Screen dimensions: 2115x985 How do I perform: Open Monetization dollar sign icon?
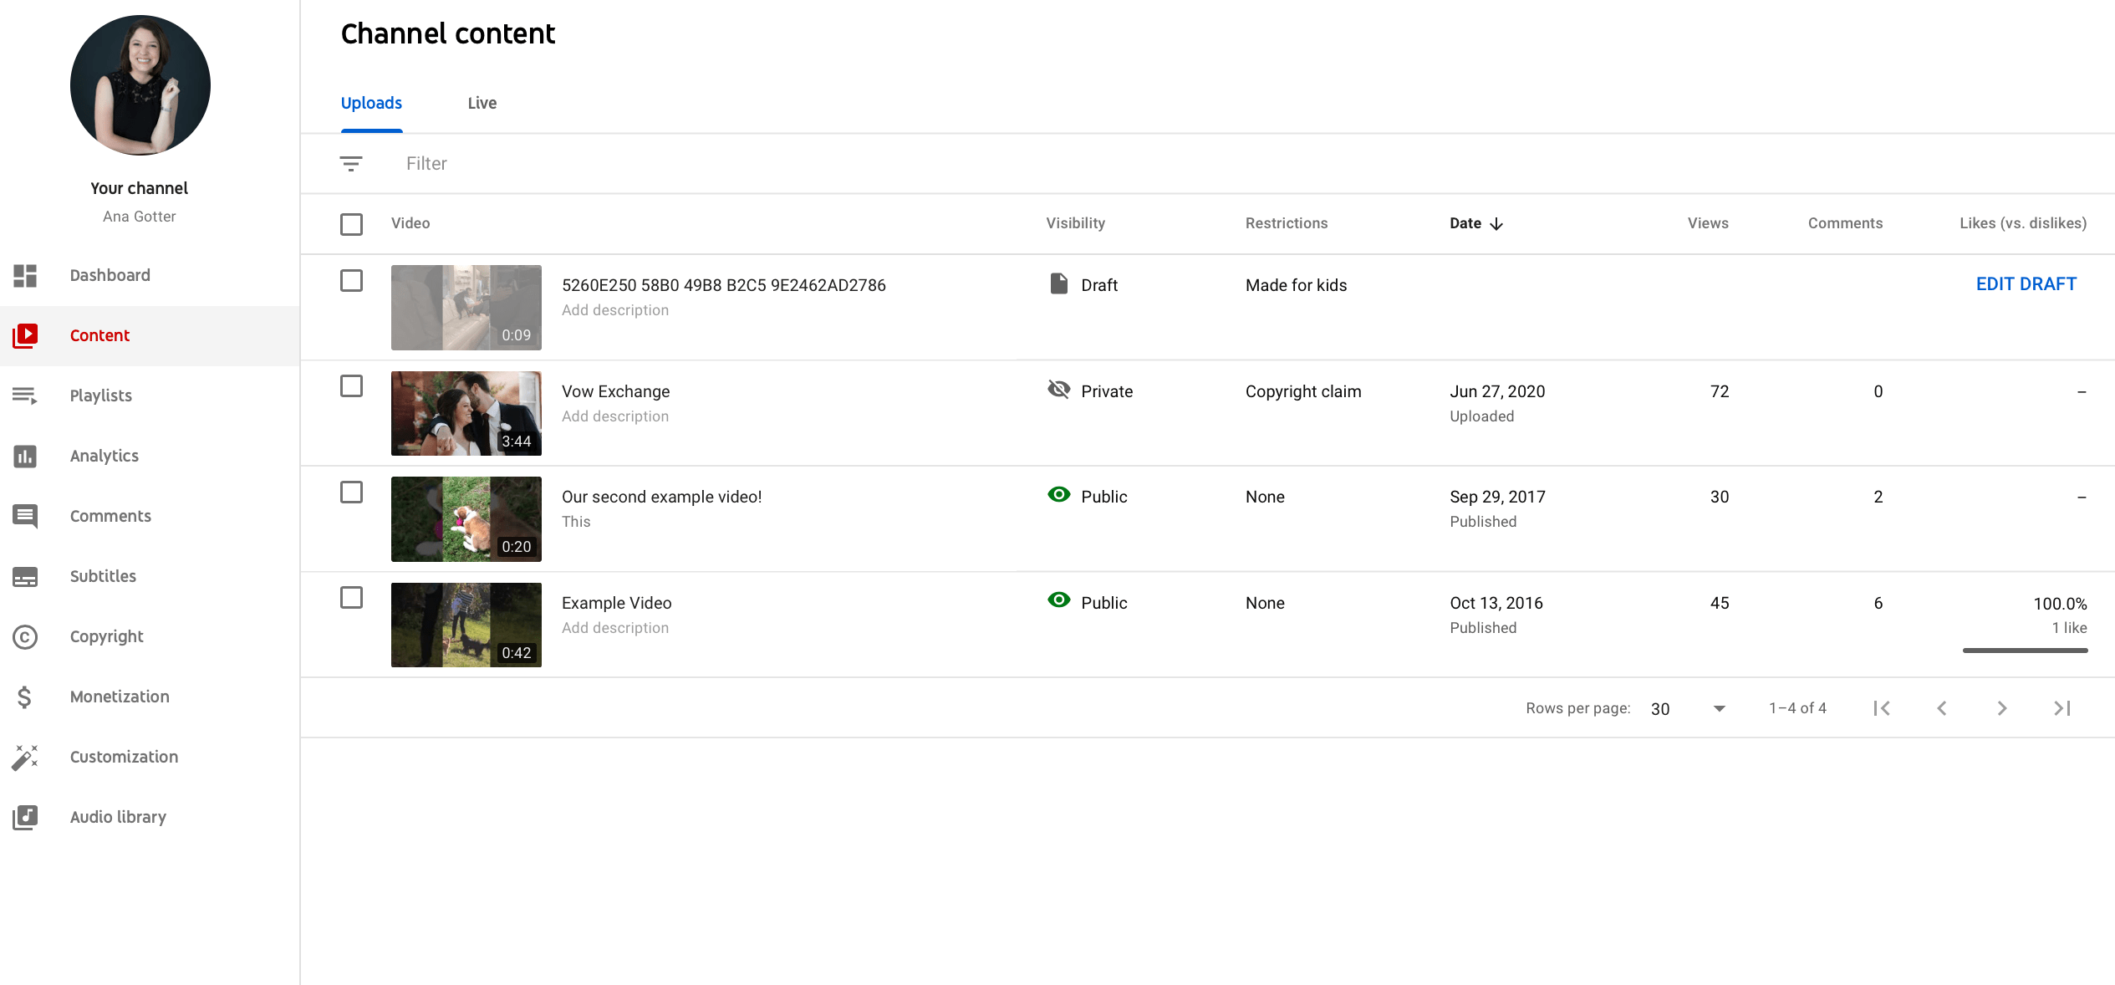(x=25, y=697)
